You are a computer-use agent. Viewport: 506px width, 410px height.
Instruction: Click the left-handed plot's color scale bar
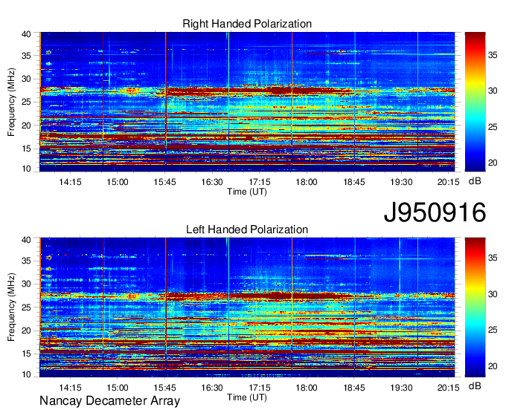(x=475, y=307)
